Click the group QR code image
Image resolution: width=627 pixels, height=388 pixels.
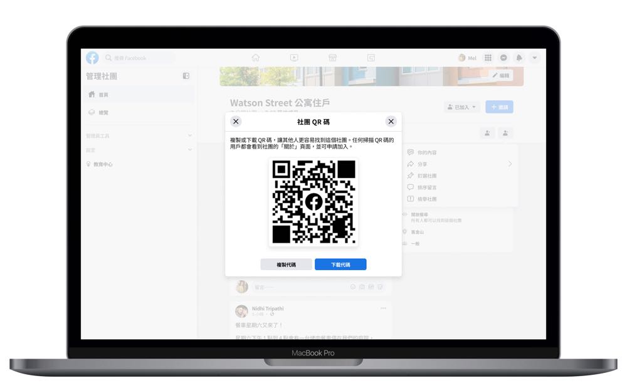coord(314,202)
